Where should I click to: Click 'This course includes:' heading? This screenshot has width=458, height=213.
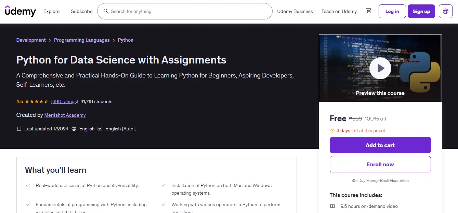click(x=356, y=195)
